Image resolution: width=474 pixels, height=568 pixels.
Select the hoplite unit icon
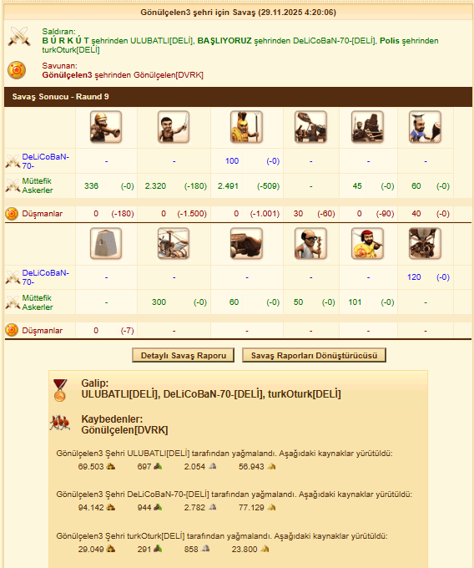click(246, 127)
